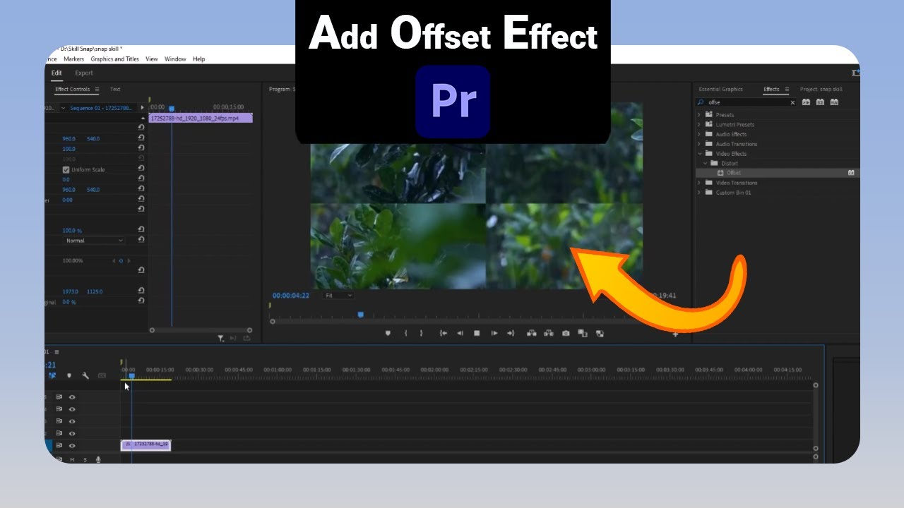Click the Program monitor blue playhead

pyautogui.click(x=360, y=315)
